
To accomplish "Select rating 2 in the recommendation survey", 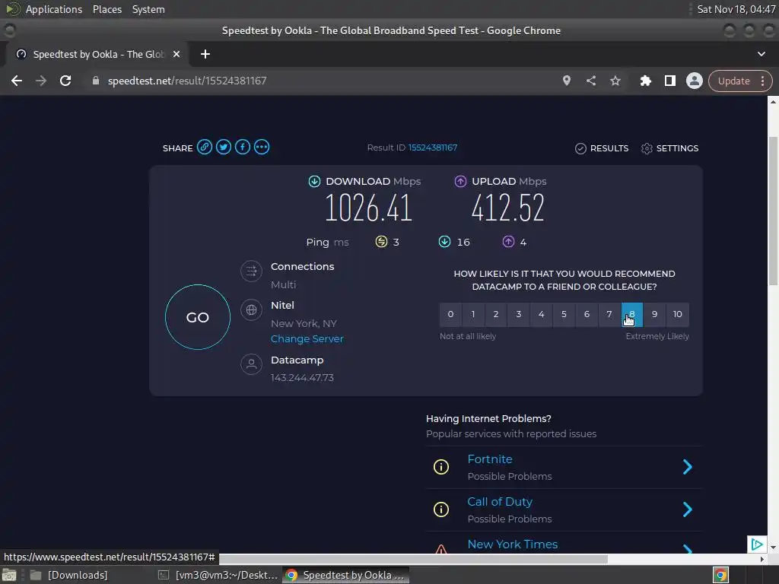I will click(496, 314).
